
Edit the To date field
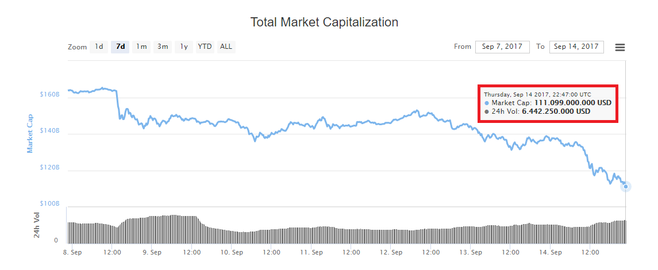[x=576, y=47]
